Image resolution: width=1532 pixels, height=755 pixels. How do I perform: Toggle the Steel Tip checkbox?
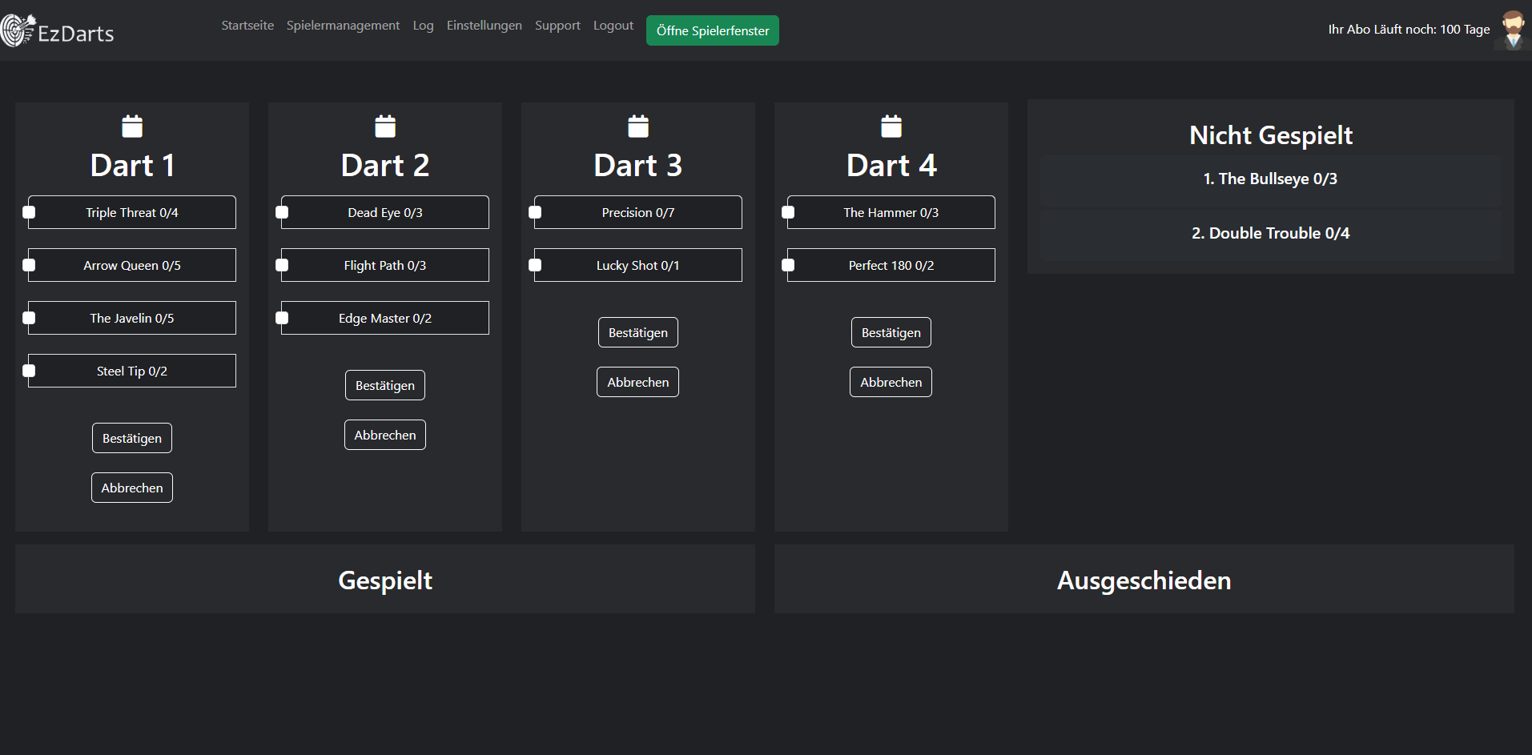29,371
